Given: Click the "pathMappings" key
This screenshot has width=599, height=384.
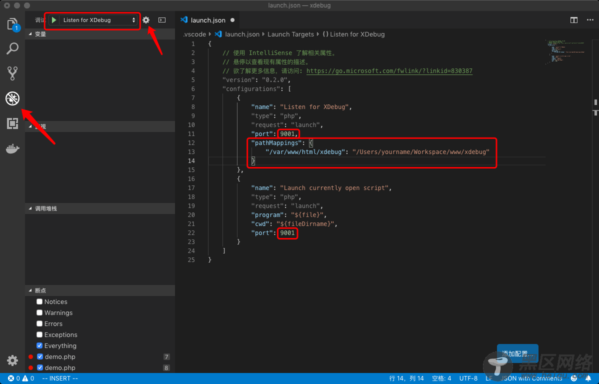Looking at the screenshot, I should pyautogui.click(x=276, y=143).
